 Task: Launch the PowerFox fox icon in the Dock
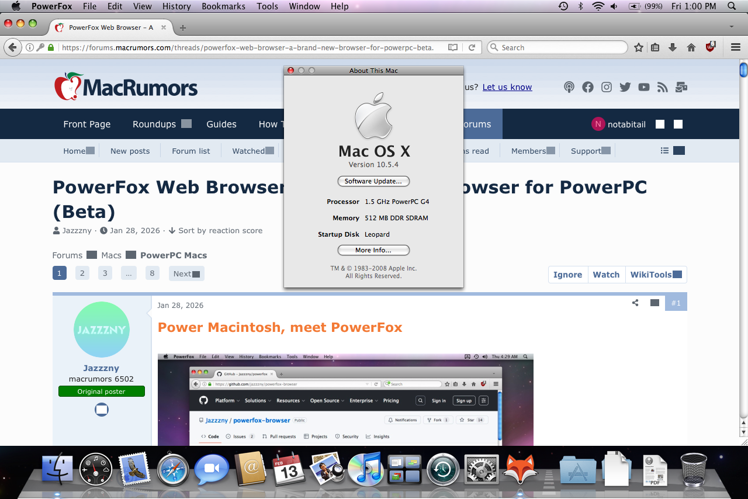pyautogui.click(x=520, y=469)
